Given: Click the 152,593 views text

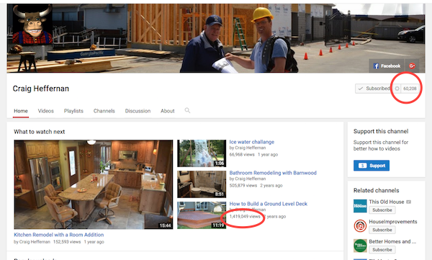Looking at the screenshot, I should (67, 242).
